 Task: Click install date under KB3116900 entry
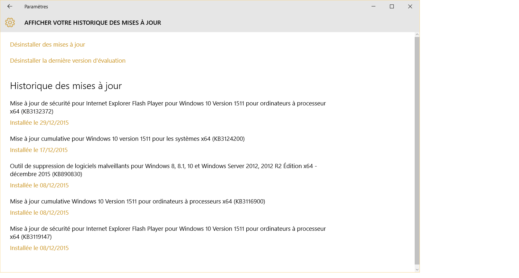(39, 213)
